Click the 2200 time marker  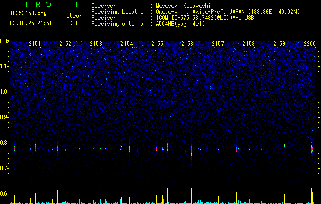(310, 43)
